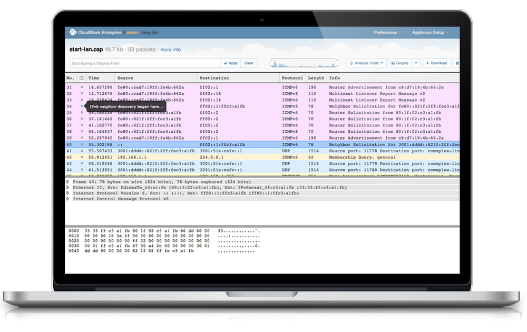Viewport: 527px width, 332px height.
Task: Click the annotation circle beside packet 31
Action: [x=83, y=86]
